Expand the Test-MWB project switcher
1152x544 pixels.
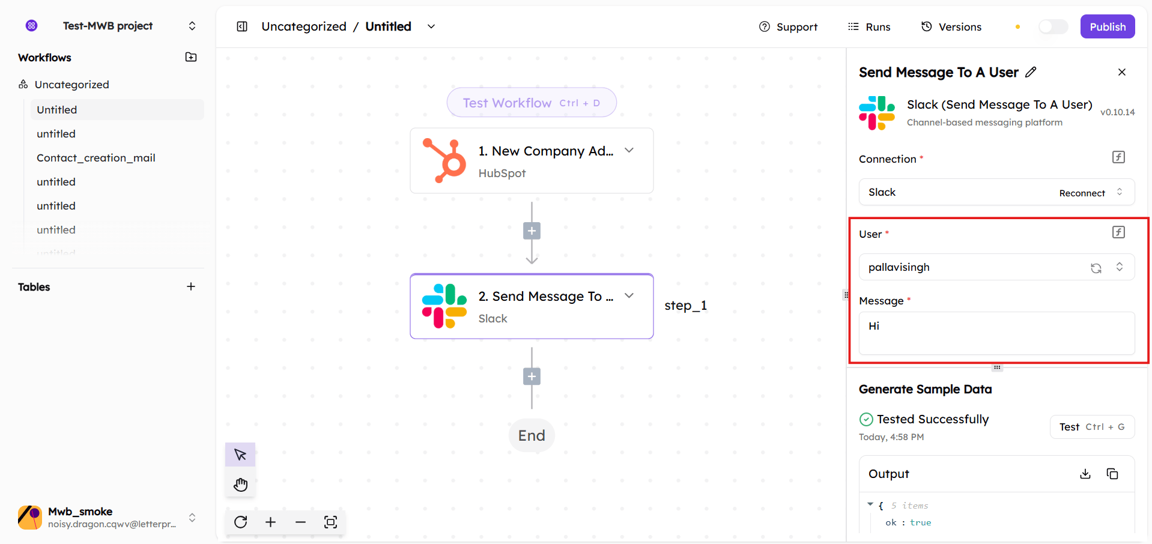[192, 26]
